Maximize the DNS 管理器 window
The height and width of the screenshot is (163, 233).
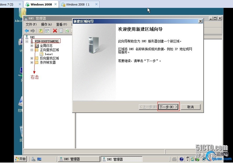[x=215, y=18]
